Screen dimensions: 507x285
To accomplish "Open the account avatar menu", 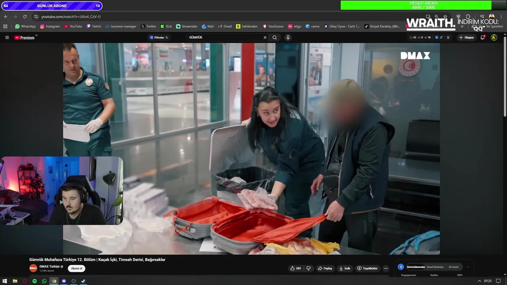I will click(494, 38).
